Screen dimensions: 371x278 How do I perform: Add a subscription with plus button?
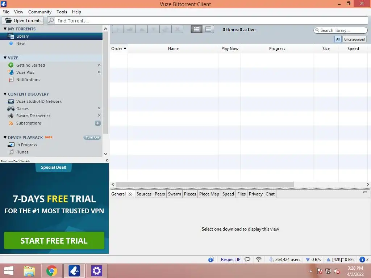pos(98,123)
